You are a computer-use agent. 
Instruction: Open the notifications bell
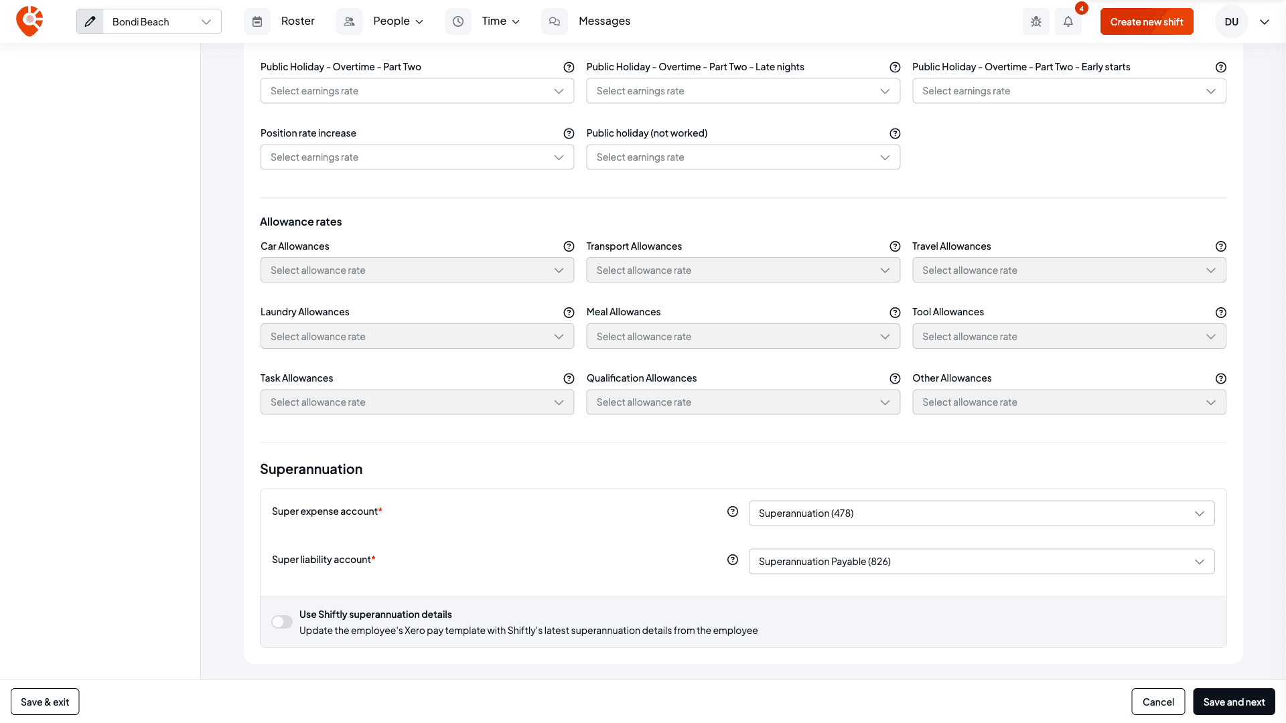(x=1068, y=21)
